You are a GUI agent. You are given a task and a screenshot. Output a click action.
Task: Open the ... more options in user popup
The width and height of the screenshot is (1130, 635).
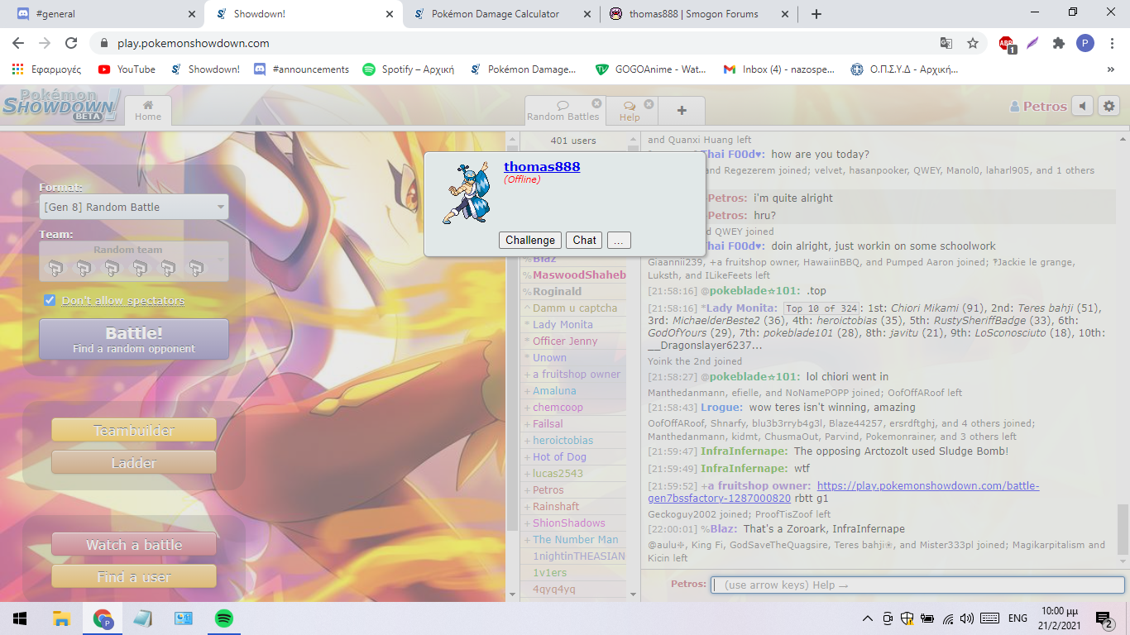[619, 240]
